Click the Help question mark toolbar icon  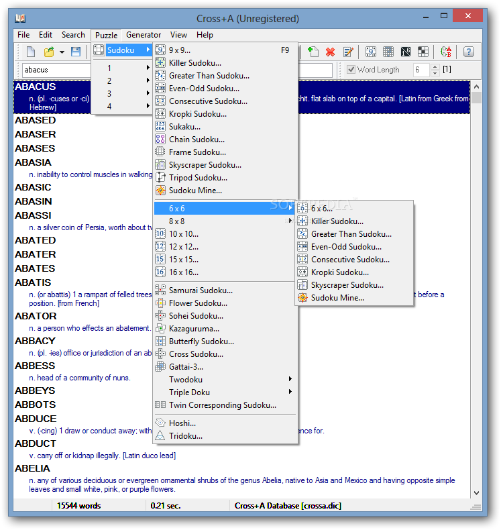point(469,52)
